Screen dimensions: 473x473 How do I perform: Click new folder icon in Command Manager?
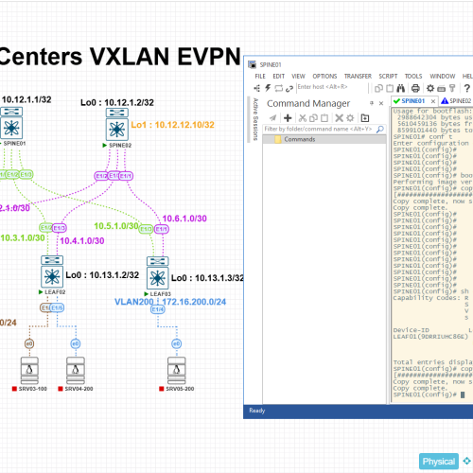pos(365,118)
